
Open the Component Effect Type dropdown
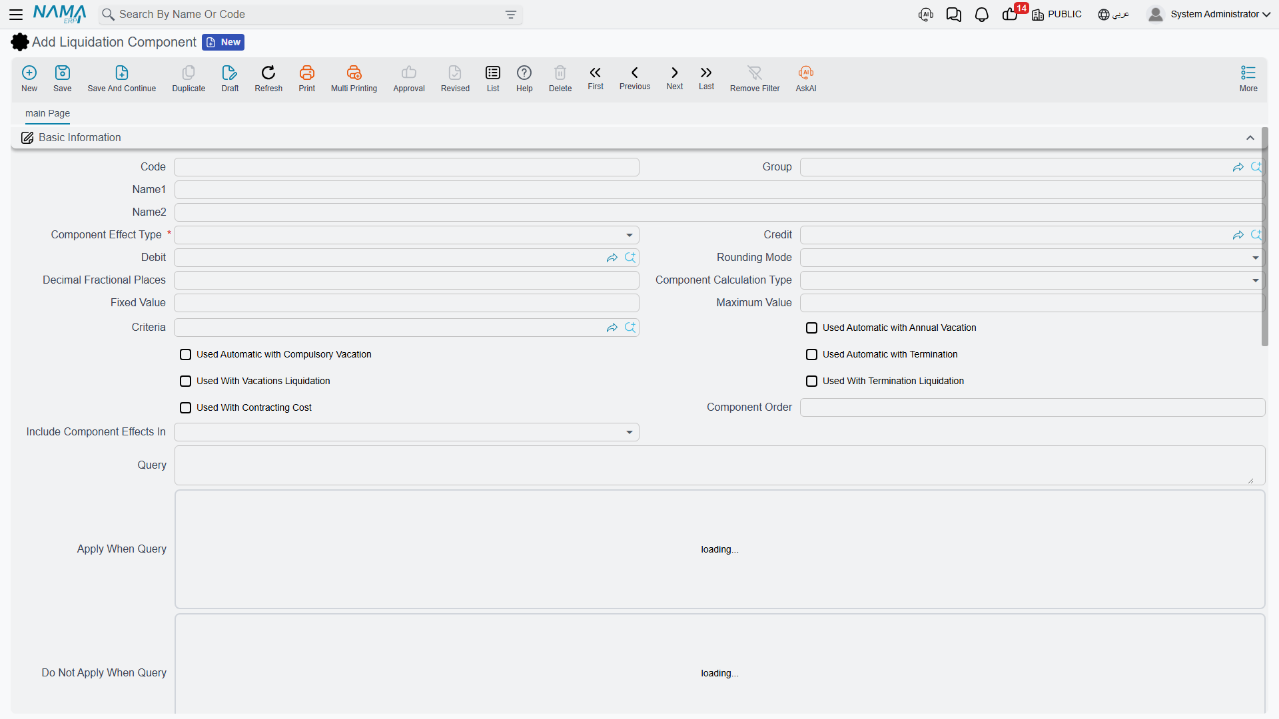(406, 235)
